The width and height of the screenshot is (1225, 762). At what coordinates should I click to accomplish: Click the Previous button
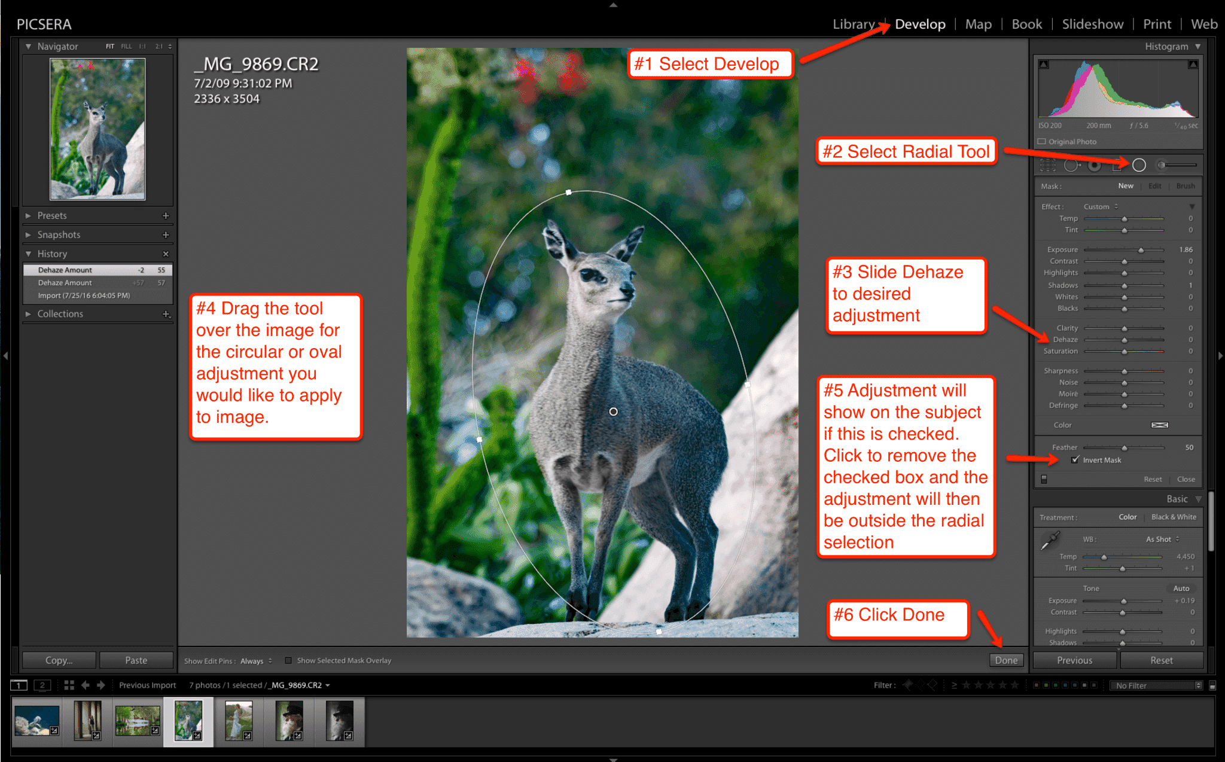pos(1074,660)
